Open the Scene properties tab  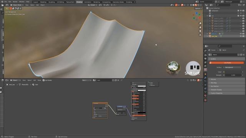(x=205, y=66)
